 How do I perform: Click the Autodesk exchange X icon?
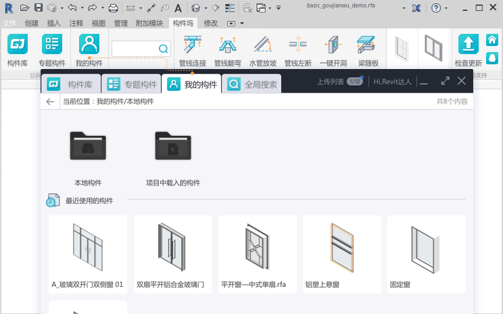click(416, 8)
